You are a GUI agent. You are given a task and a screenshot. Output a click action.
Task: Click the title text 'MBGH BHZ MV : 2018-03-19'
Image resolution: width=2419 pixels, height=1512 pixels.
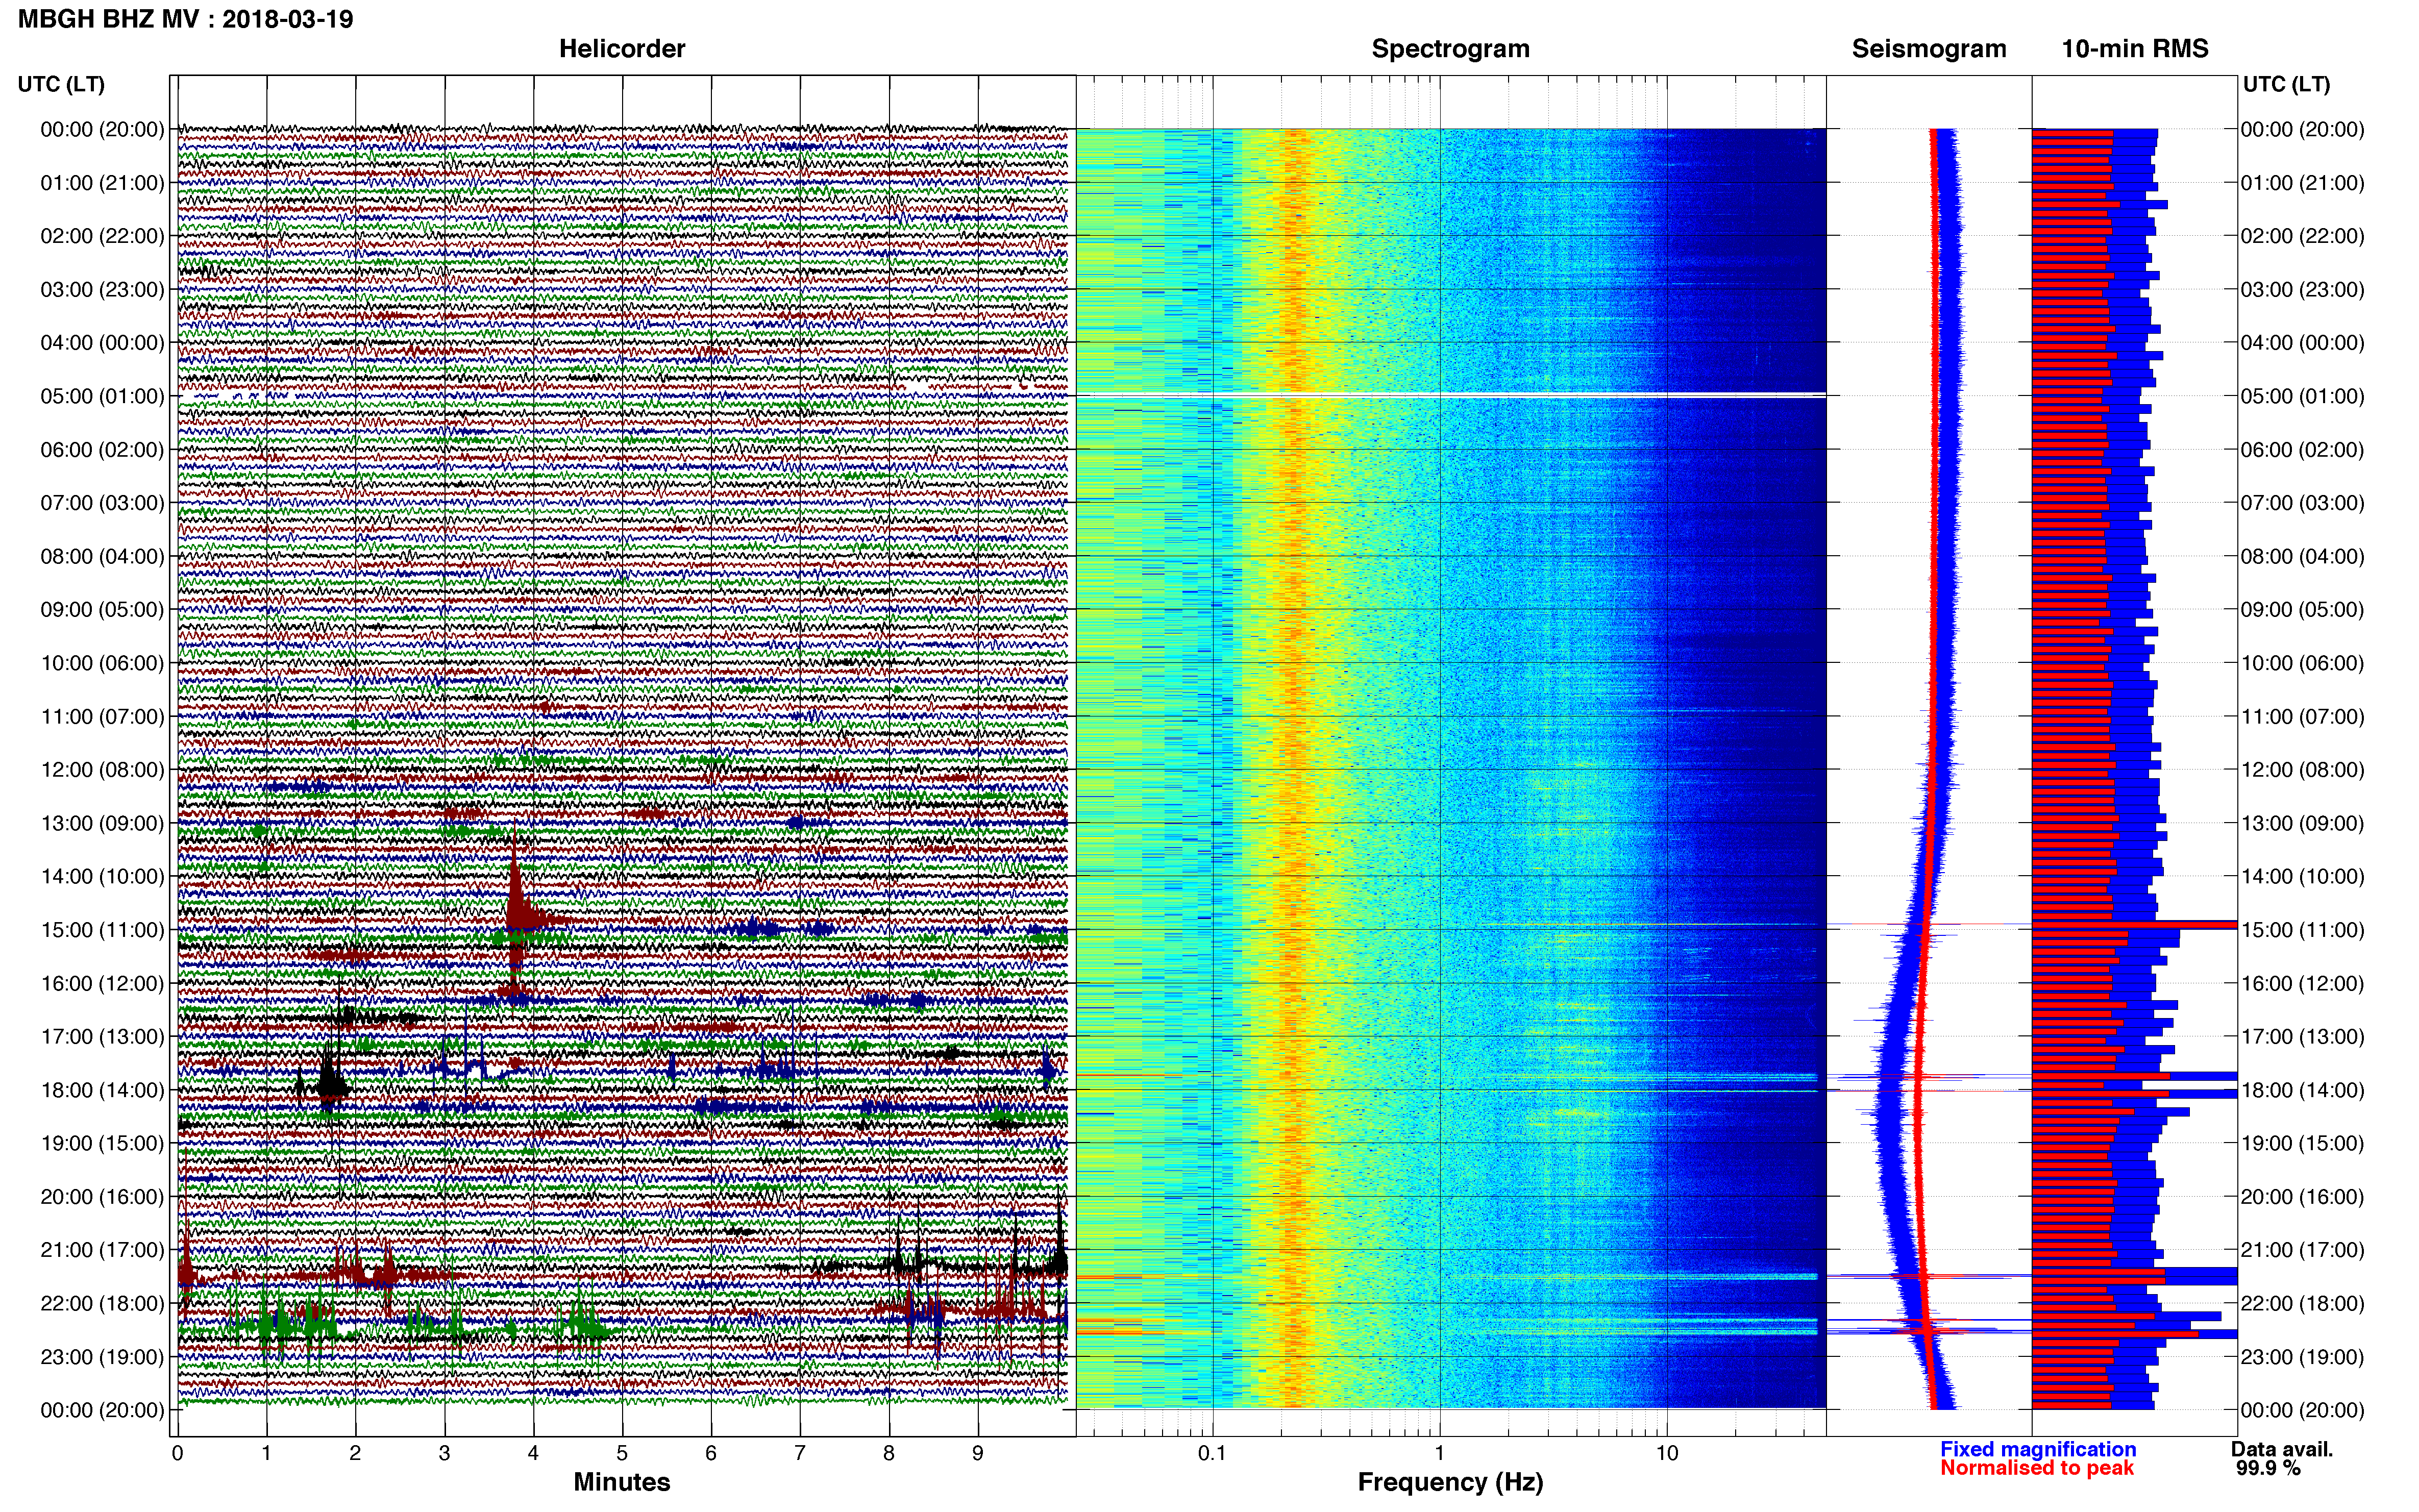coord(186,19)
